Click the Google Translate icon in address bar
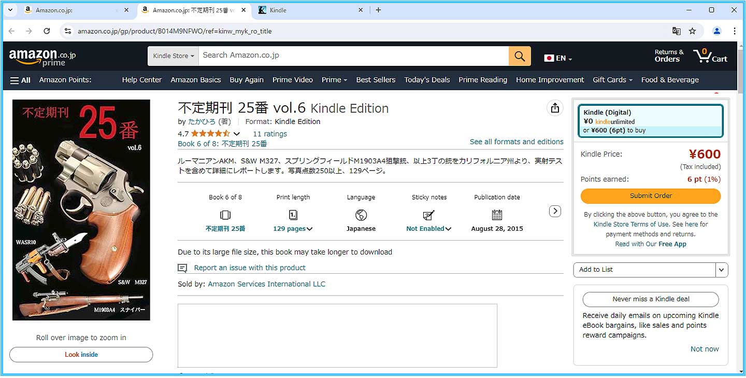Viewport: 746px width, 378px height. point(676,31)
